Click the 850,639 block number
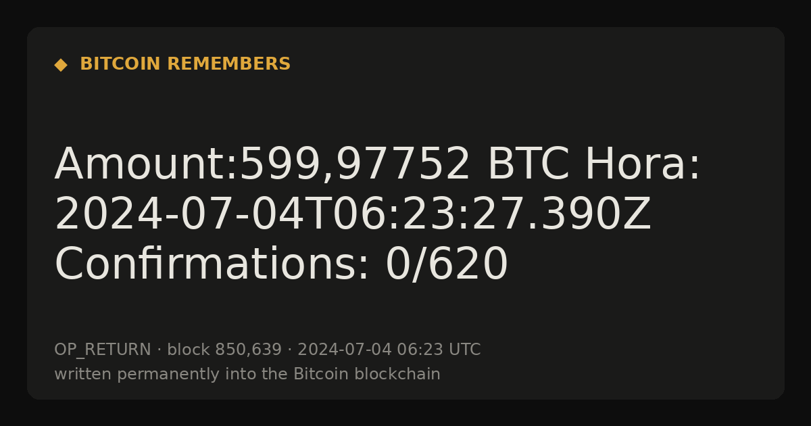 click(x=248, y=350)
